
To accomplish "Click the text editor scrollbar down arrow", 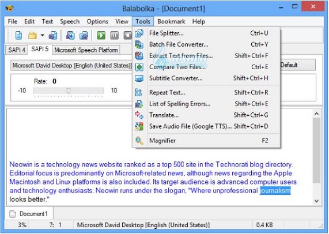I will click(x=316, y=201).
